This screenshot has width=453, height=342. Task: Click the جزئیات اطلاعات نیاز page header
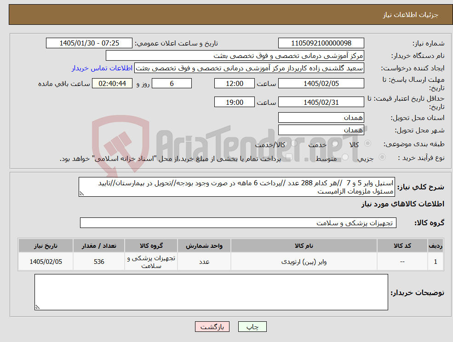(411, 15)
